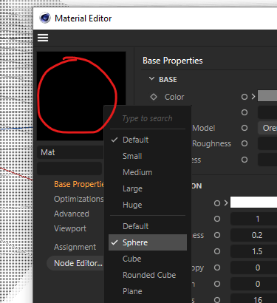Click the value field showing 16

pyautogui.click(x=253, y=300)
